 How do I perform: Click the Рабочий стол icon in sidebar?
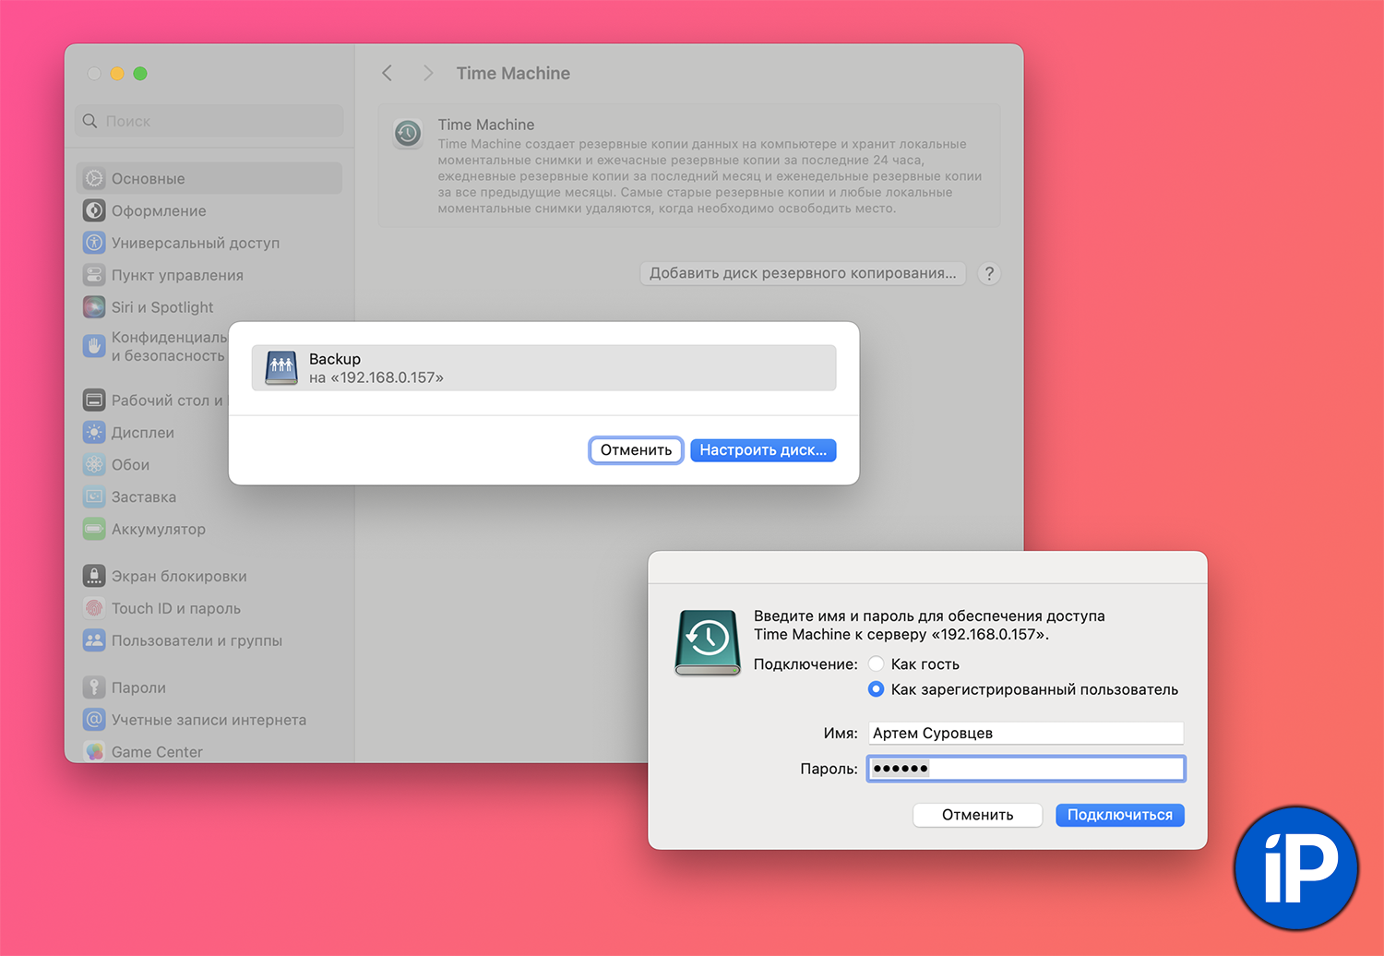94,400
